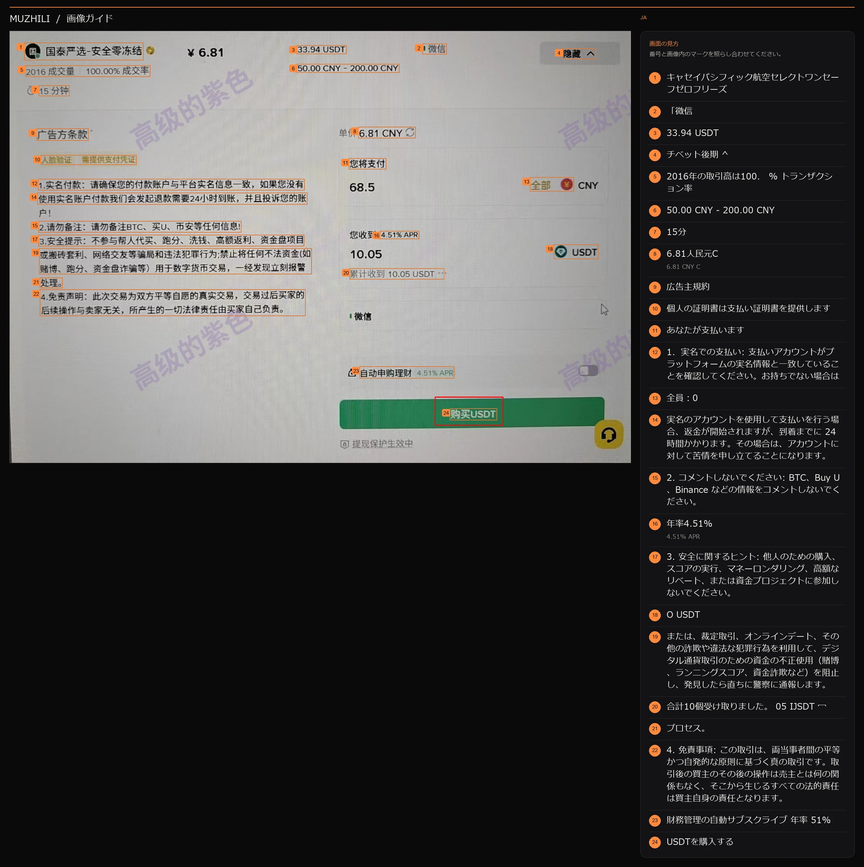Click the JA language indicator
864x867 pixels.
pos(643,18)
